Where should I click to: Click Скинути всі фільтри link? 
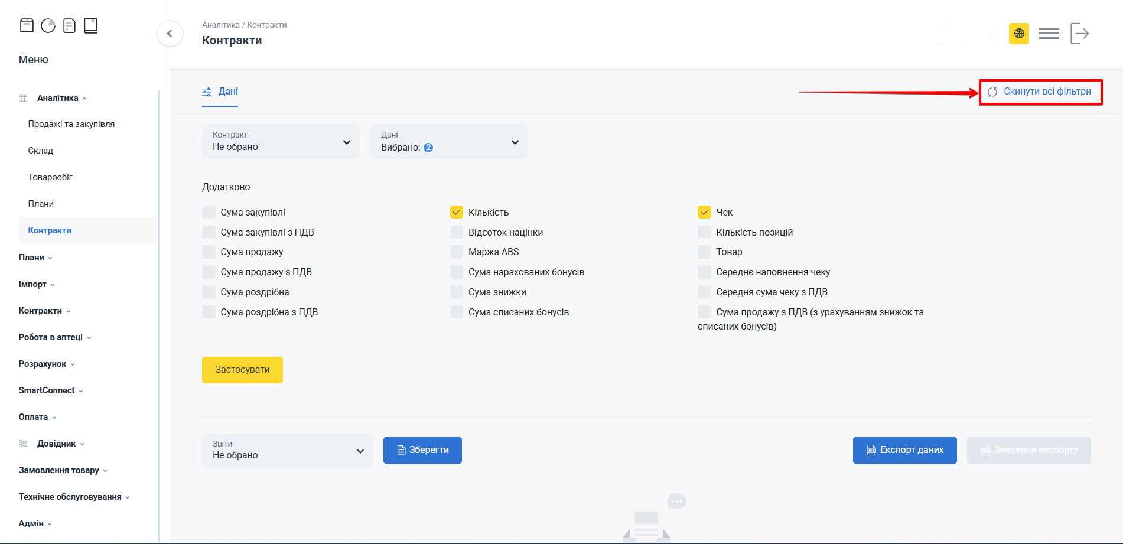tap(1040, 92)
